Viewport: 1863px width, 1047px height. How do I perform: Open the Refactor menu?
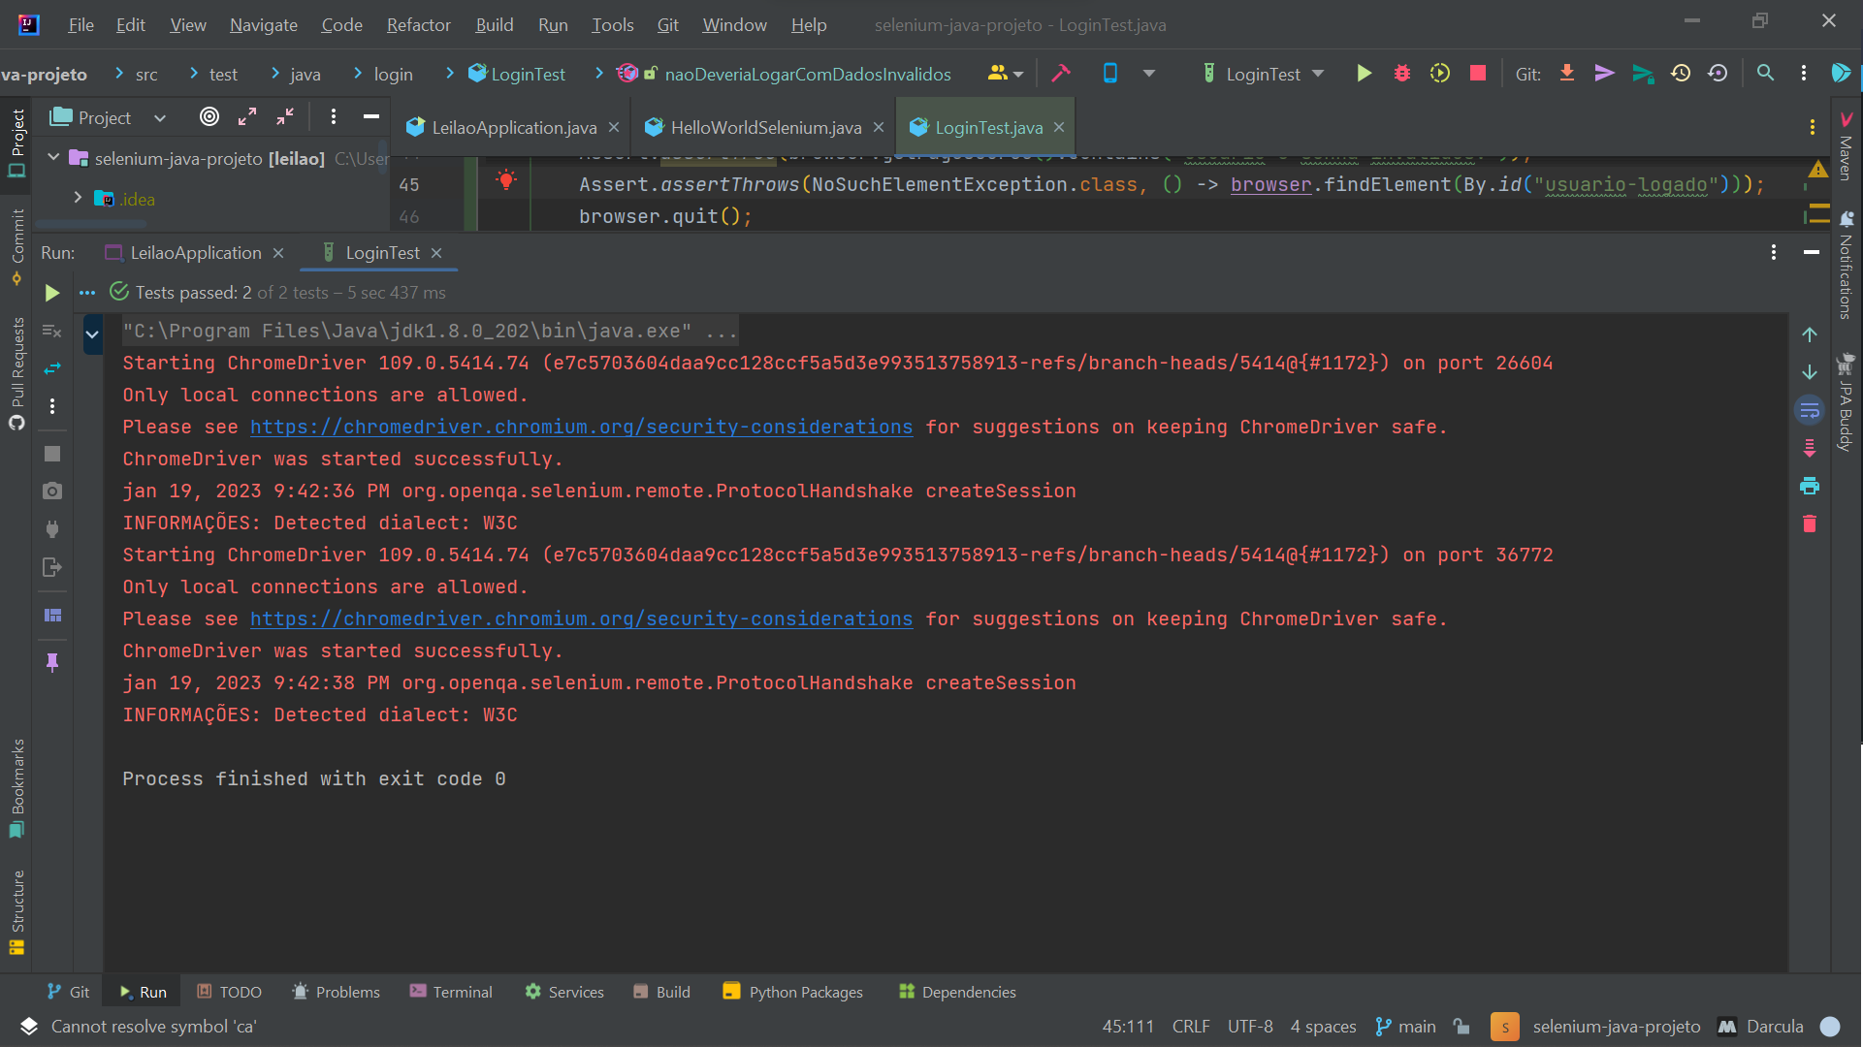pos(418,25)
